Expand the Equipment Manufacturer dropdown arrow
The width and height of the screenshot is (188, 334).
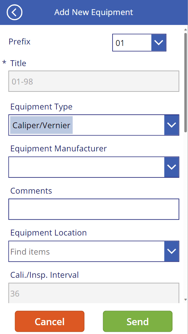point(172,167)
